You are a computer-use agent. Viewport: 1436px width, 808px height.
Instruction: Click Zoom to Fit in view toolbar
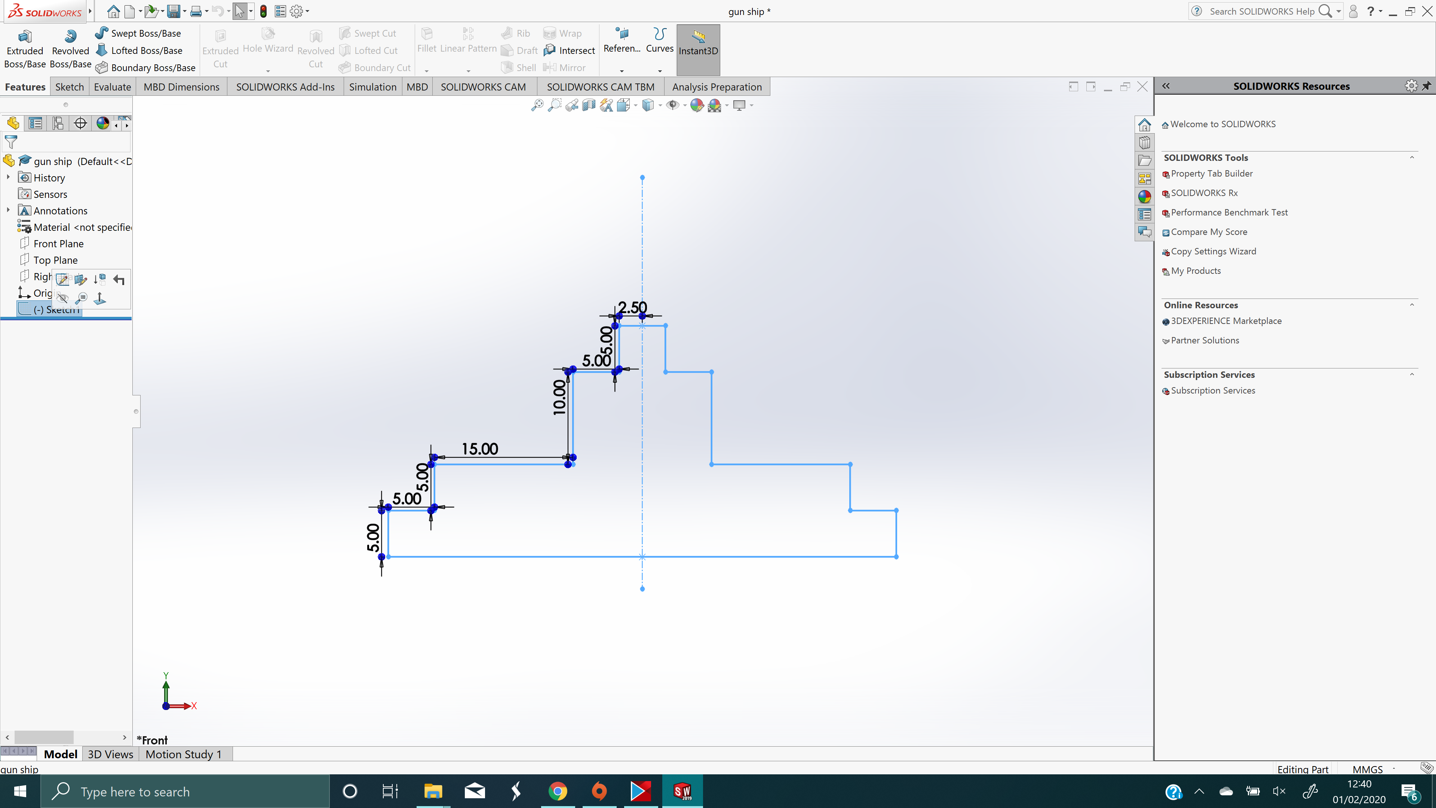click(x=537, y=105)
